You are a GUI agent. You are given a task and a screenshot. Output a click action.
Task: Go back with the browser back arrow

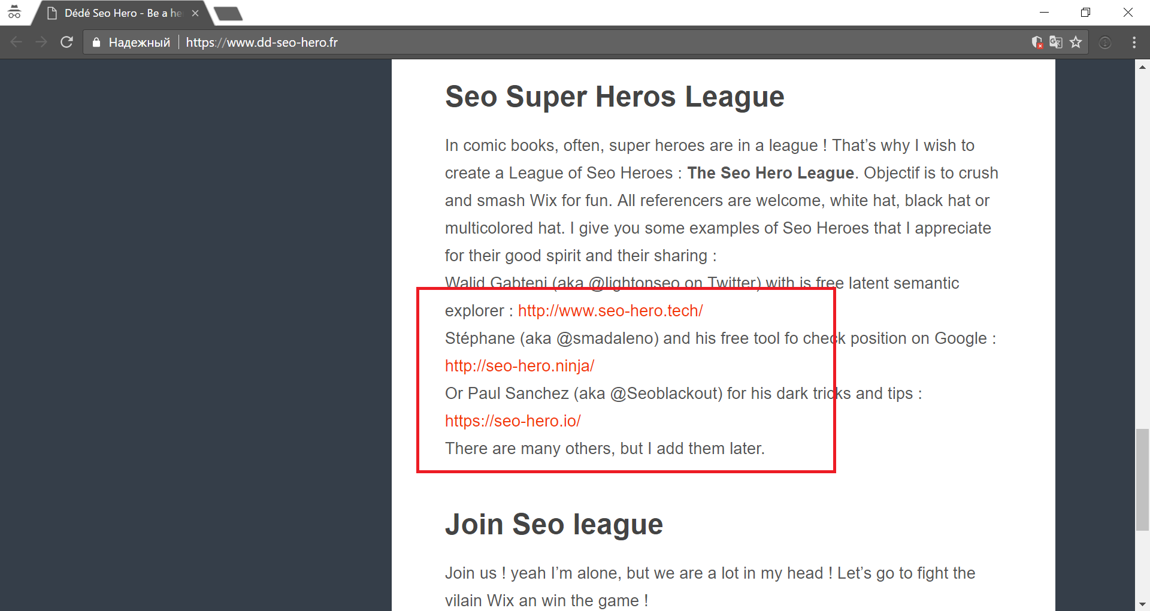click(17, 42)
